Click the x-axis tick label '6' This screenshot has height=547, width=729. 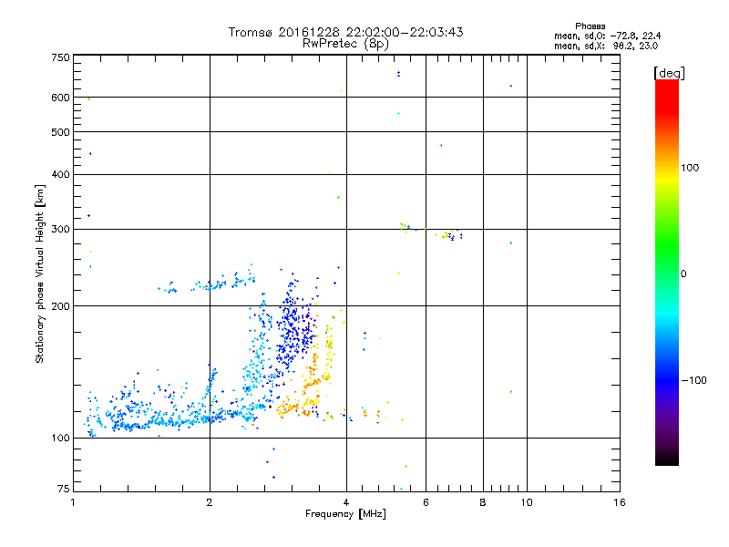(426, 502)
